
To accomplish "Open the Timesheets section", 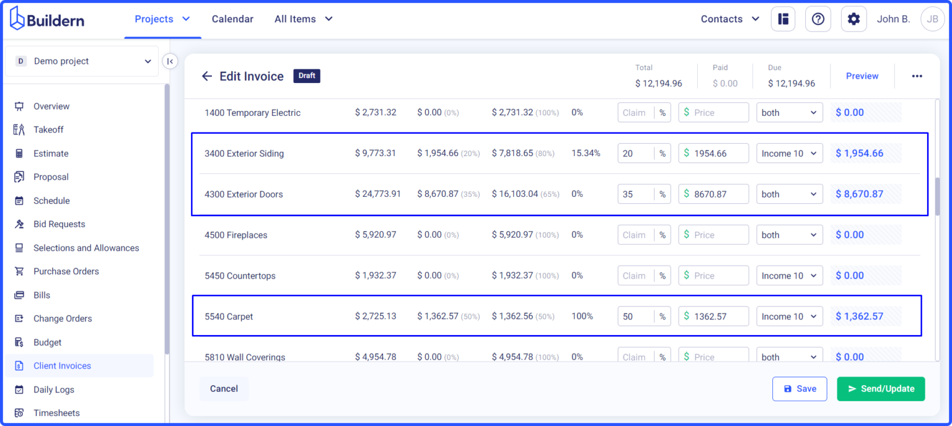I will pos(56,412).
